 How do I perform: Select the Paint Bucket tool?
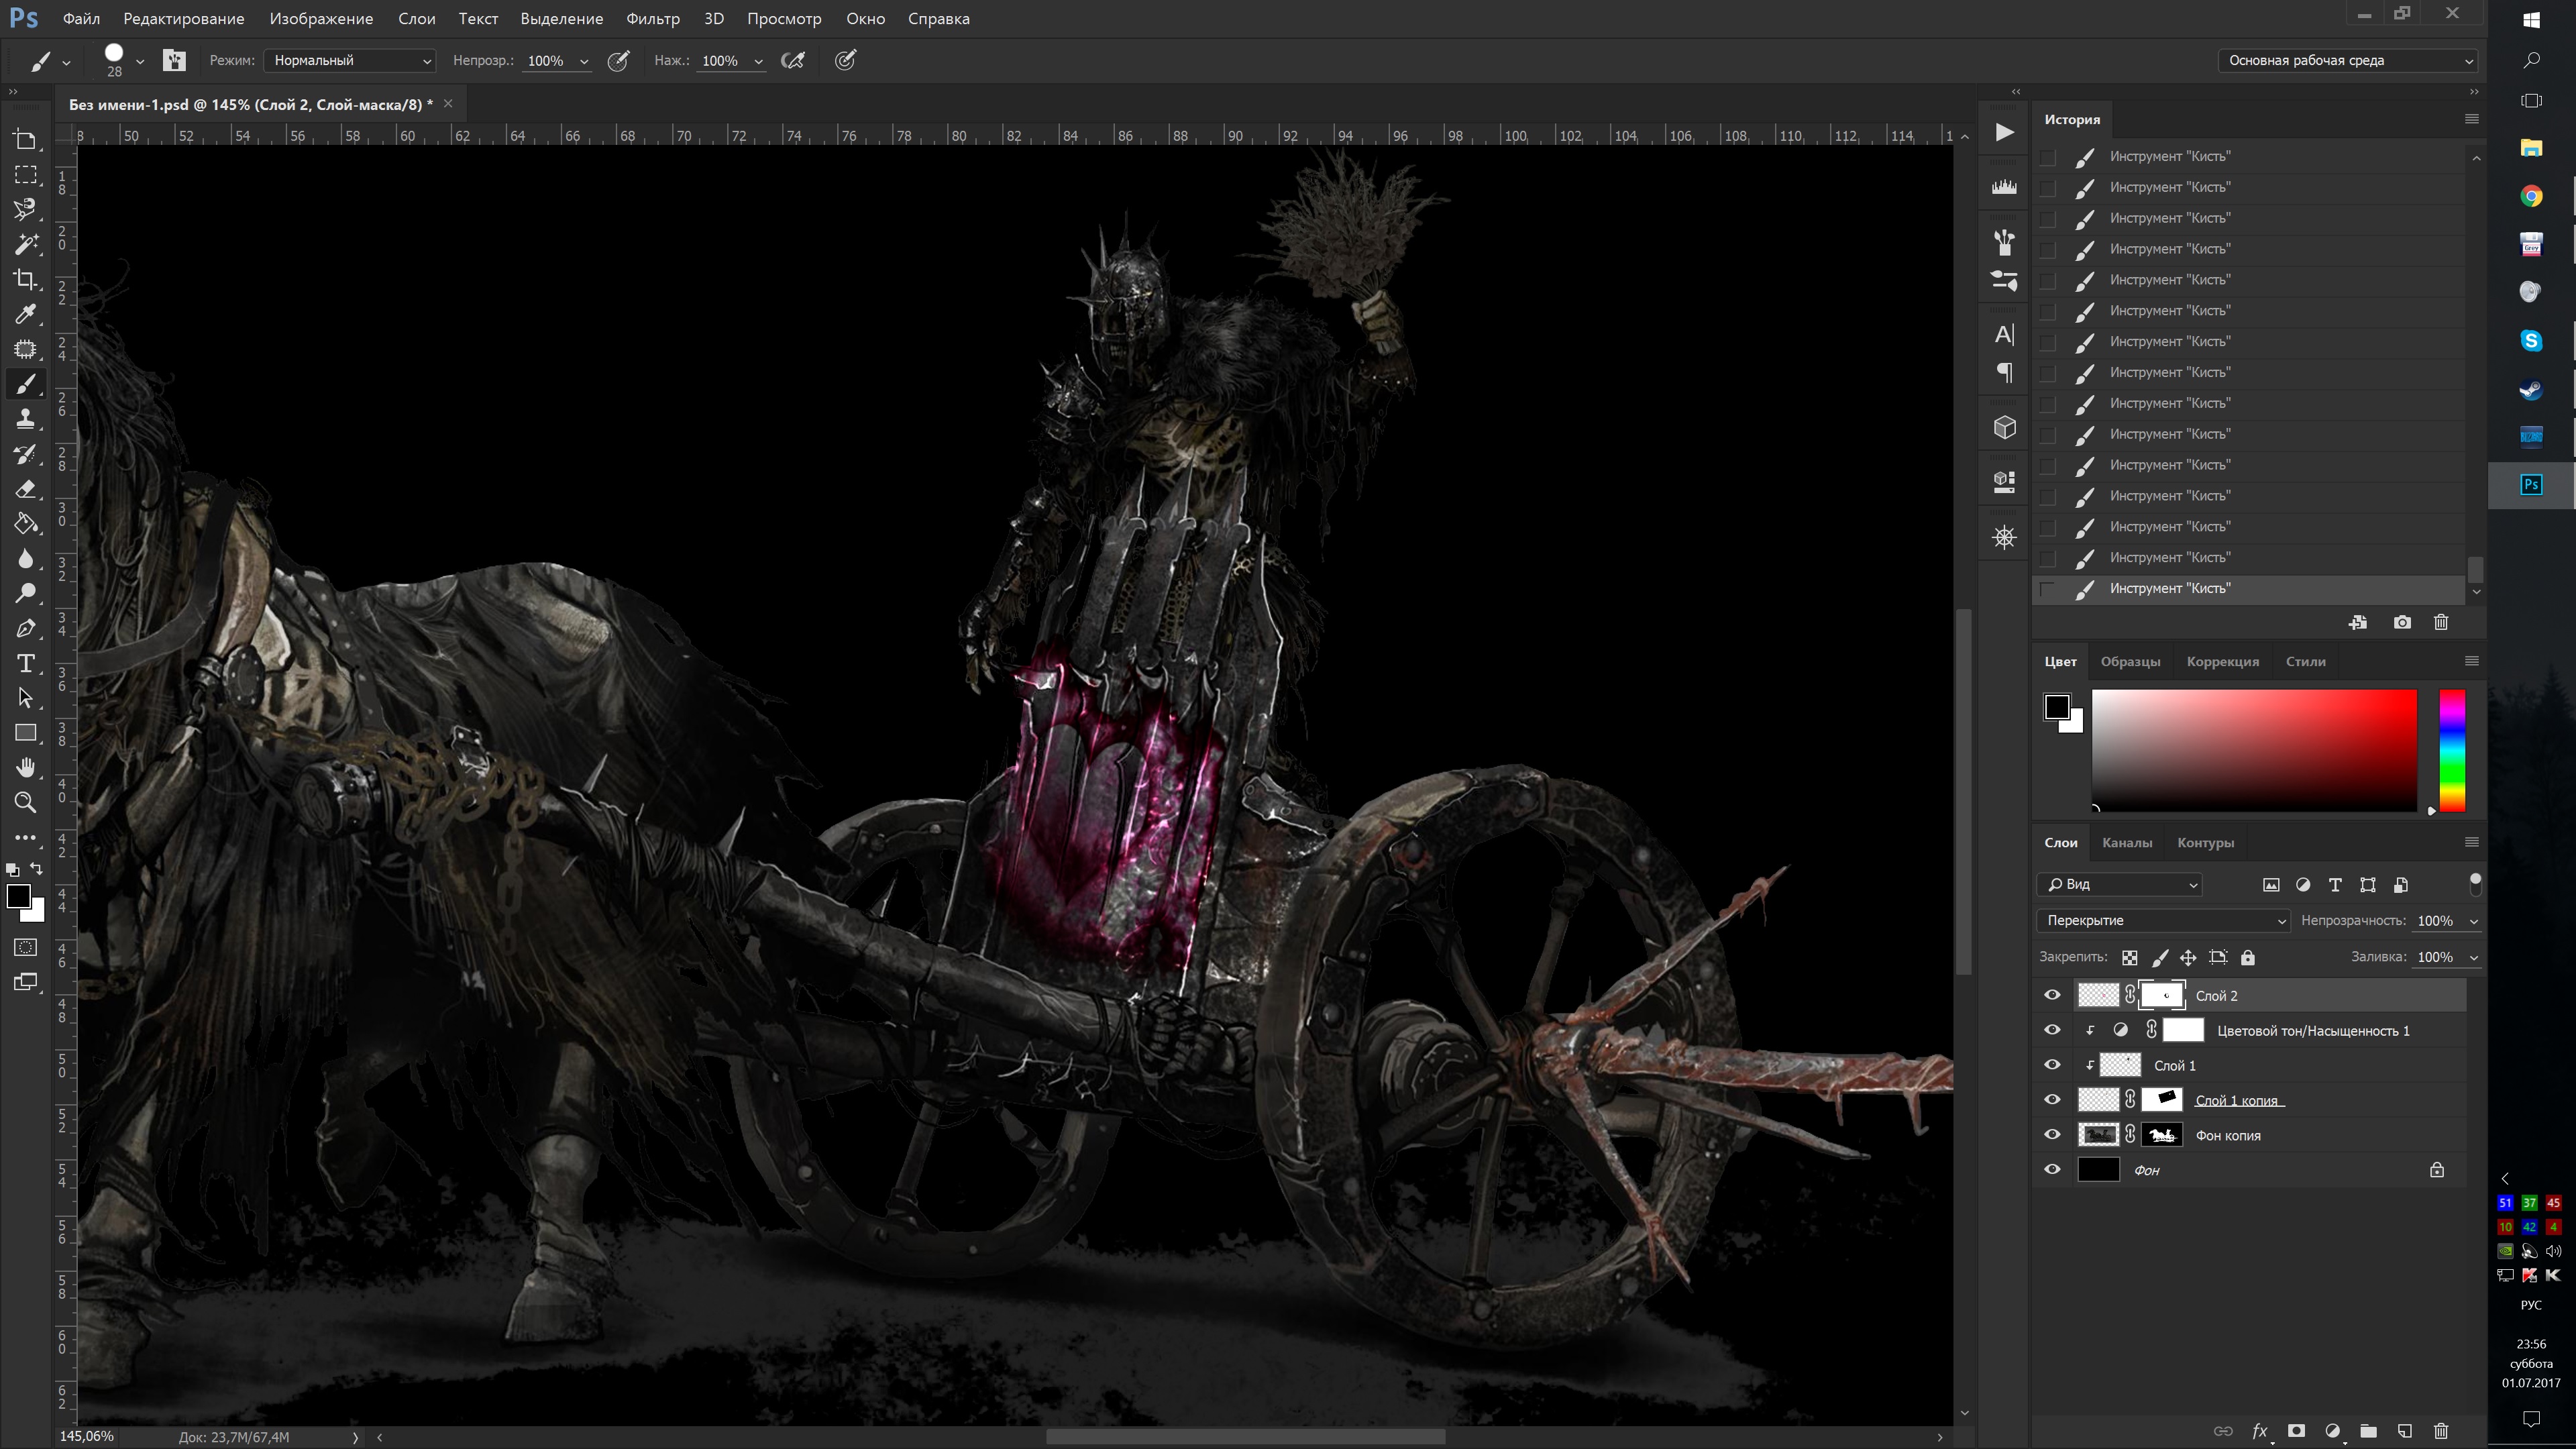(26, 524)
